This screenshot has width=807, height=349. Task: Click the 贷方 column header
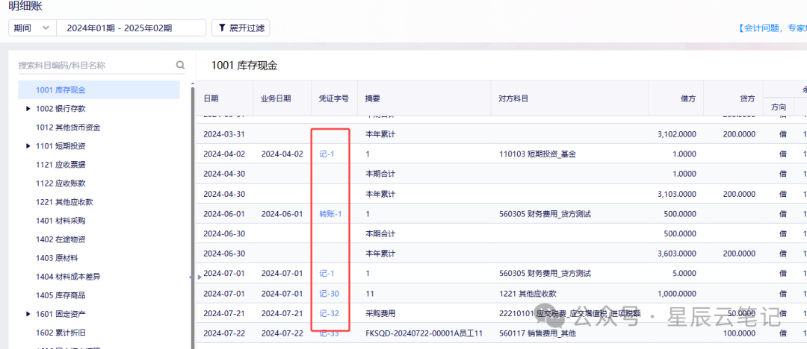(x=747, y=98)
